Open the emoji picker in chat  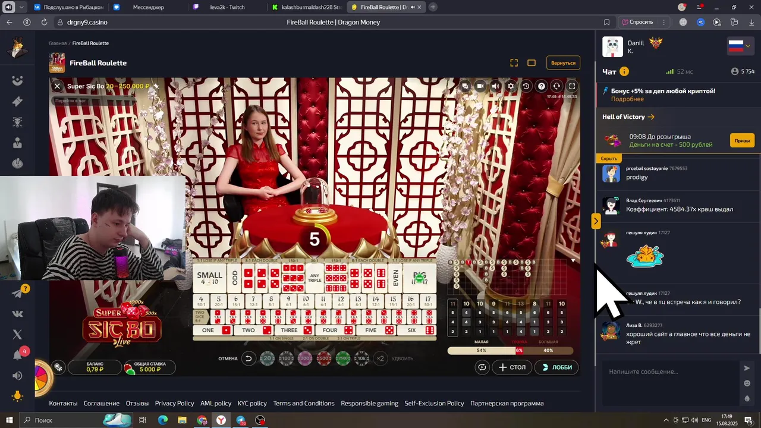747,383
